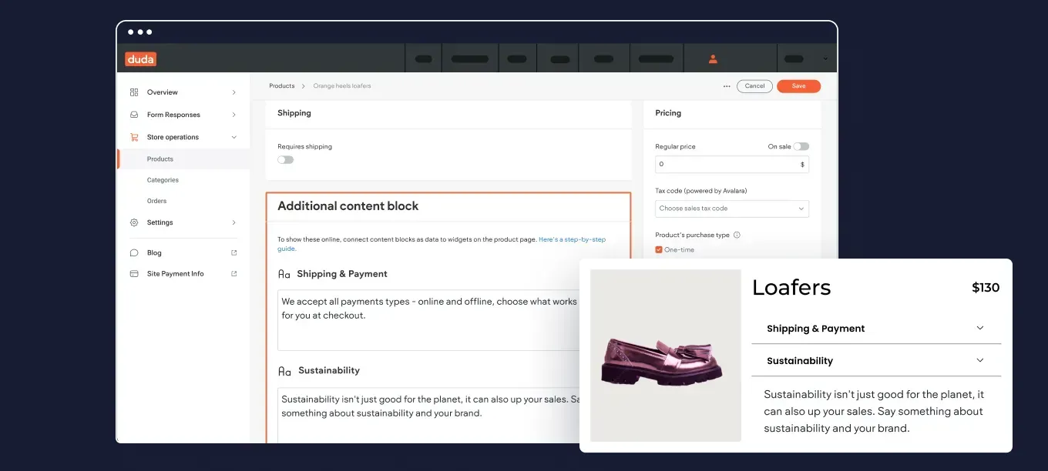The height and width of the screenshot is (471, 1048).
Task: Click the duda logo
Action: coord(140,58)
